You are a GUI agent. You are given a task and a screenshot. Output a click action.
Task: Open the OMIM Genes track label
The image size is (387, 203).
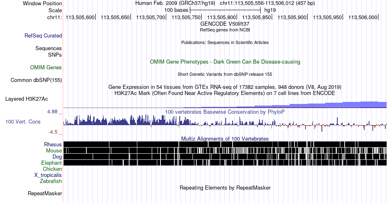pos(46,67)
